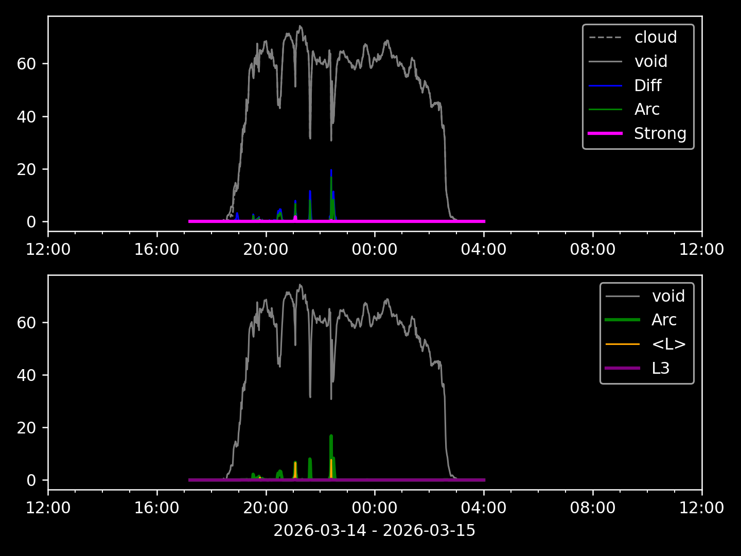741x556 pixels.
Task: Click the 16:00 tick label on top chart
Action: 156,250
